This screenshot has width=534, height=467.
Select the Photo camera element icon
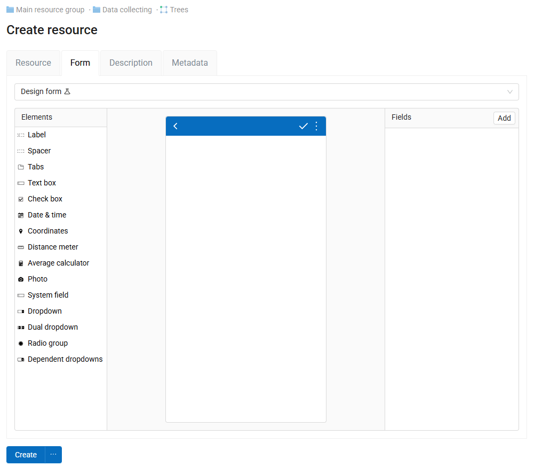click(21, 279)
